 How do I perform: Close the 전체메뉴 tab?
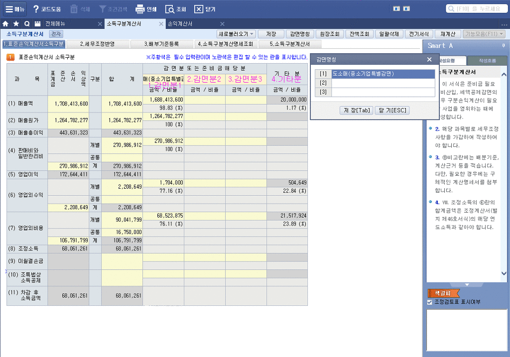pyautogui.click(x=100, y=24)
